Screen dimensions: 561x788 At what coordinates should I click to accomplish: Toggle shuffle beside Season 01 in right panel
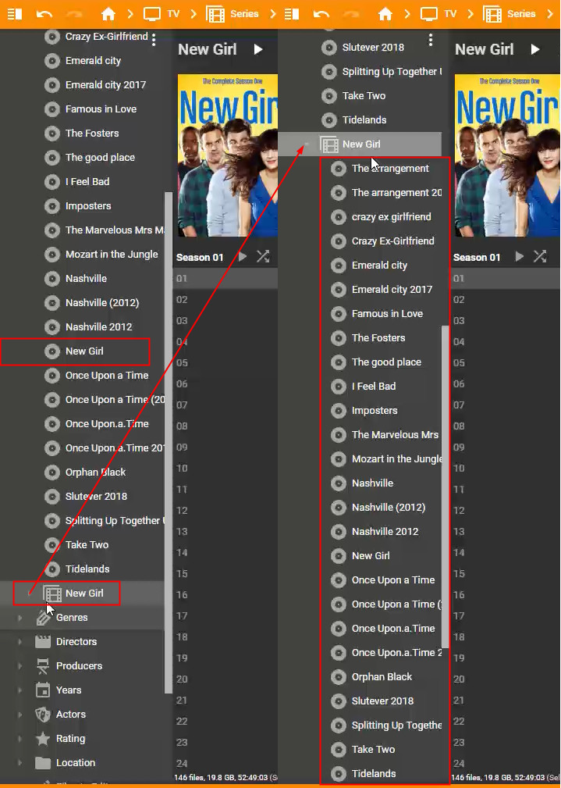pyautogui.click(x=539, y=257)
